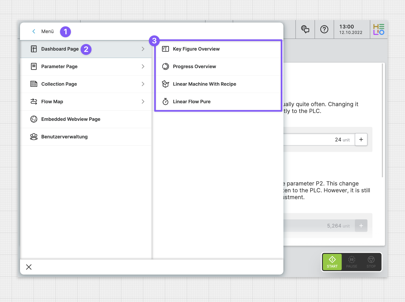Click the vertical scrollbar in content panel

(x=382, y=120)
